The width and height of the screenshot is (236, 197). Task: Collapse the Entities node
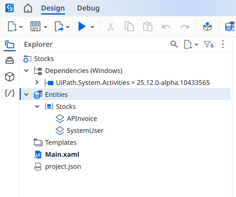(x=26, y=94)
